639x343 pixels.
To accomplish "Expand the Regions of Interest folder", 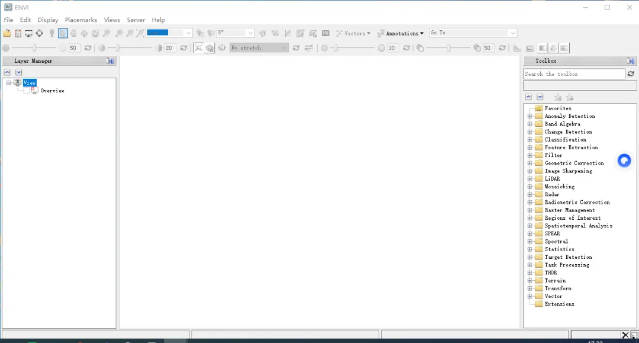I will tap(530, 218).
